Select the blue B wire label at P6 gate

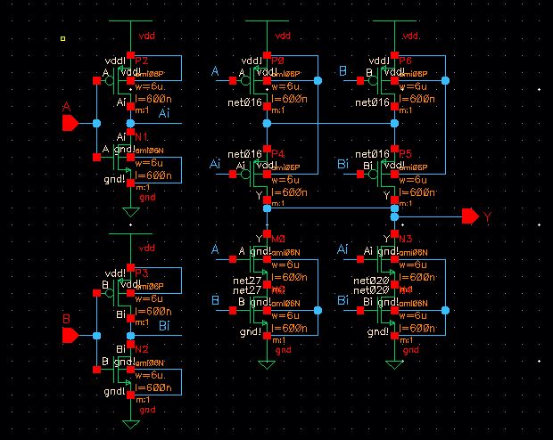click(x=343, y=71)
